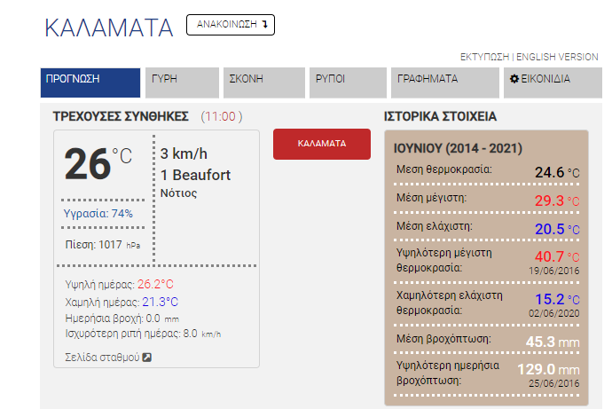The height and width of the screenshot is (409, 612).
Task: Select the ΠΡΟΓΝΩΣΗ tab
Action: click(x=90, y=83)
